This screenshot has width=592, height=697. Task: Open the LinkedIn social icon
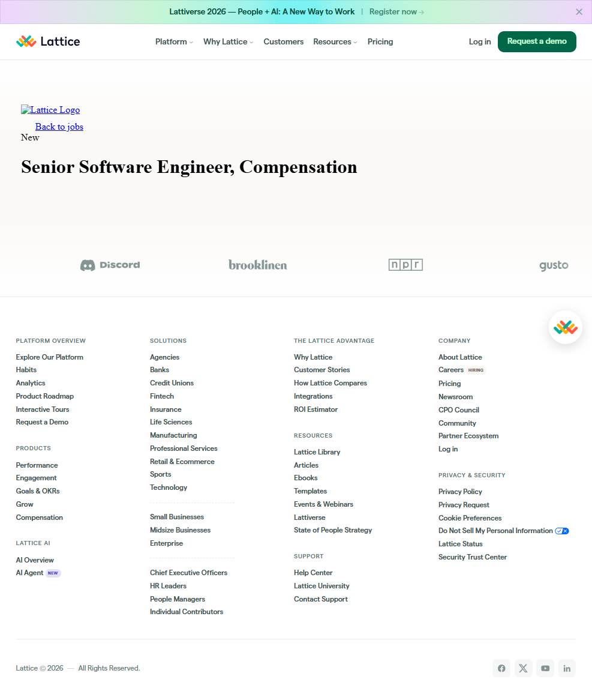click(x=567, y=668)
